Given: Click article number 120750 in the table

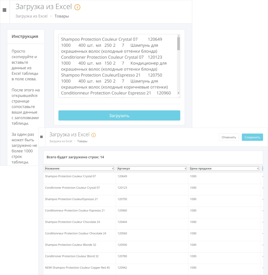Looking at the screenshot, I should (122, 199).
